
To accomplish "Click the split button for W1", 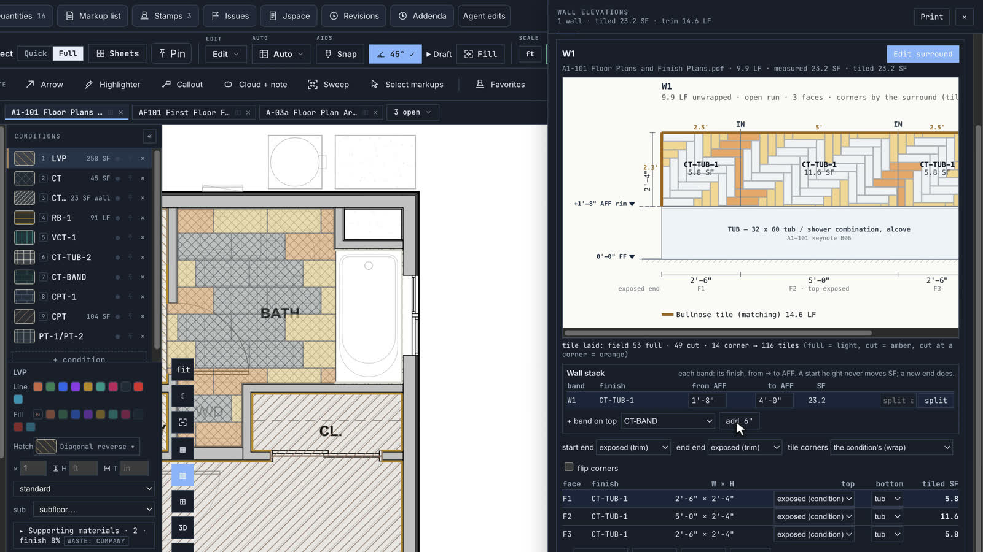I will coord(936,401).
